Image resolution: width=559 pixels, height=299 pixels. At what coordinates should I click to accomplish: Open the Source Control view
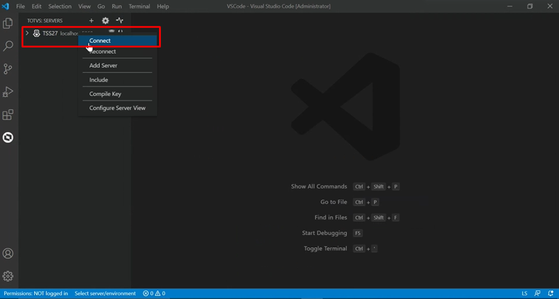(8, 69)
